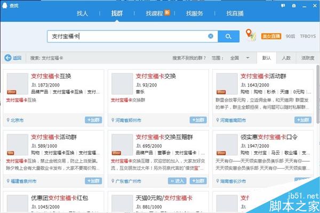Click the back arrow icon labeled 返回
The height and width of the screenshot is (213, 320).
click(8, 58)
